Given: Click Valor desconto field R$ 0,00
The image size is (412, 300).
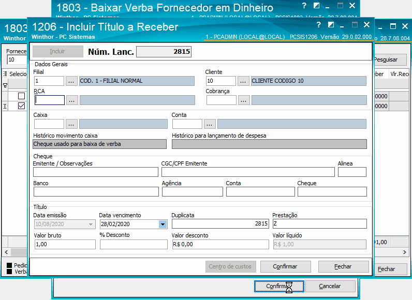Looking at the screenshot, I should coord(220,244).
